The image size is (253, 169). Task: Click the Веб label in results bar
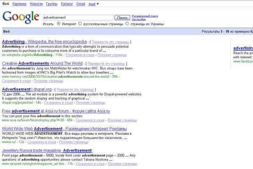click(7, 31)
